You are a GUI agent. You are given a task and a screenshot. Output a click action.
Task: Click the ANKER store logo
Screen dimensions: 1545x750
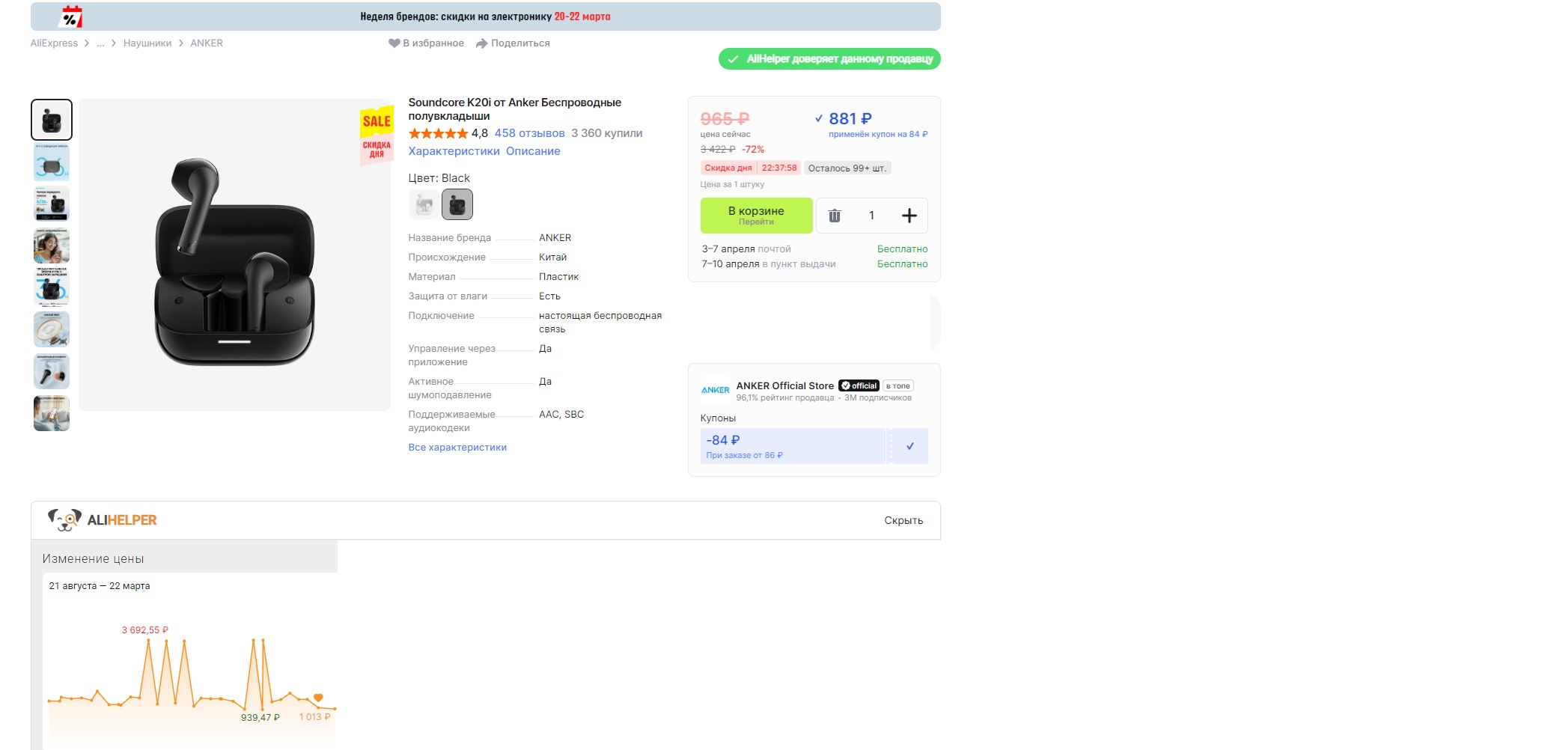point(715,390)
